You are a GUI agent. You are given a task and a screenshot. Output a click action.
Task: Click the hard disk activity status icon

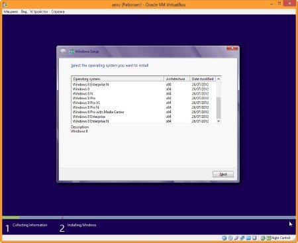(x=224, y=238)
